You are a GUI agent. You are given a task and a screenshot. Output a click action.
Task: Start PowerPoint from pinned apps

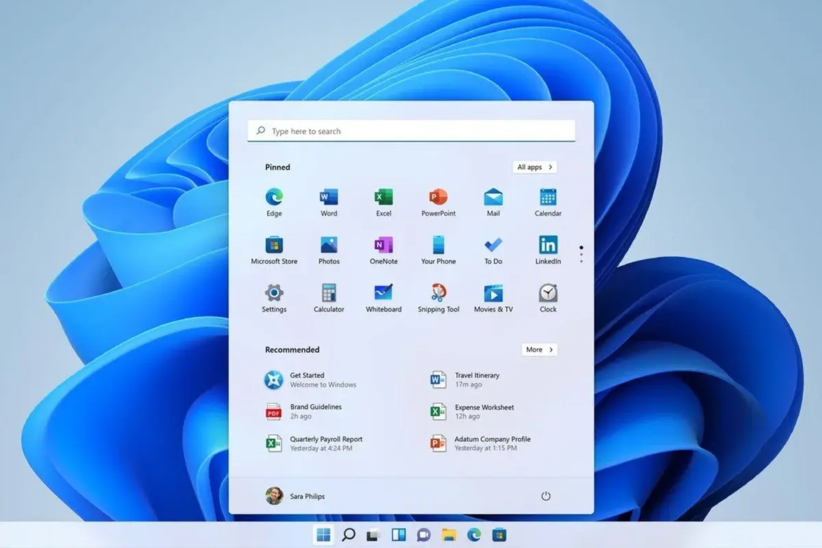438,203
